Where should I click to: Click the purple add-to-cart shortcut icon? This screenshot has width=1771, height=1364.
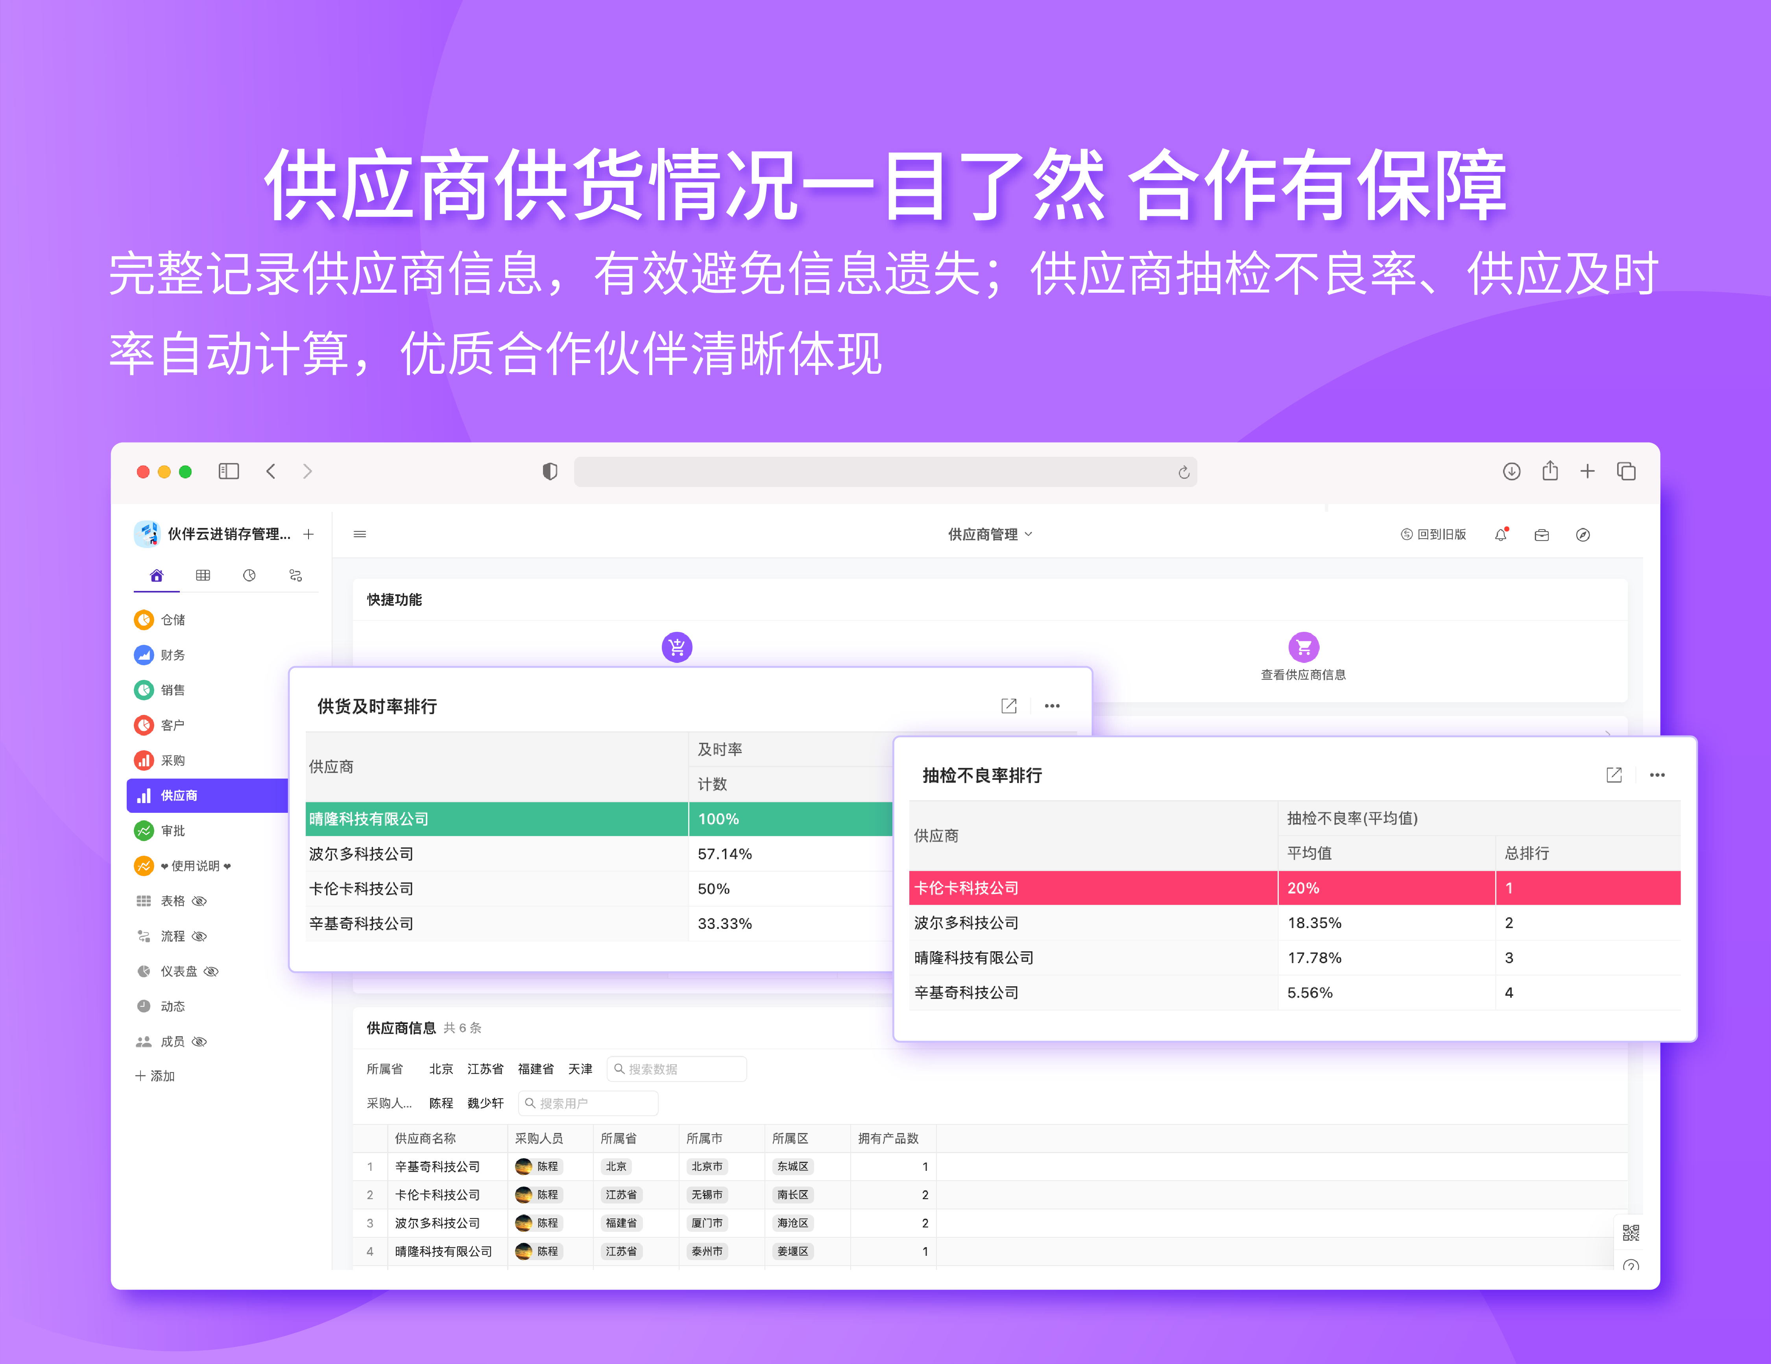pos(677,647)
